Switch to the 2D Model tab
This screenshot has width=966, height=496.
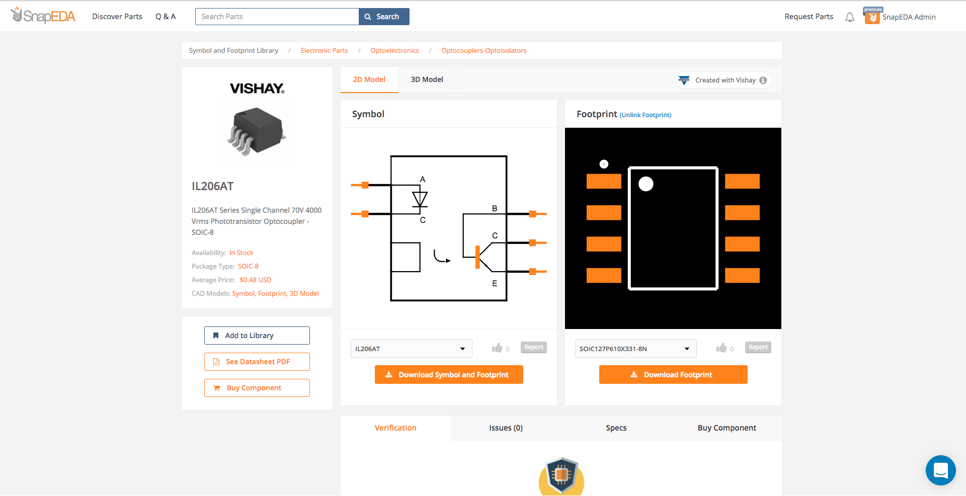[369, 79]
